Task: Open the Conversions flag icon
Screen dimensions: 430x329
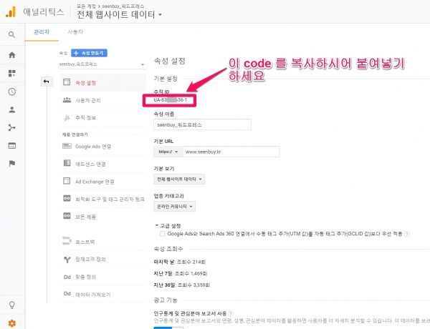Action: coord(11,164)
